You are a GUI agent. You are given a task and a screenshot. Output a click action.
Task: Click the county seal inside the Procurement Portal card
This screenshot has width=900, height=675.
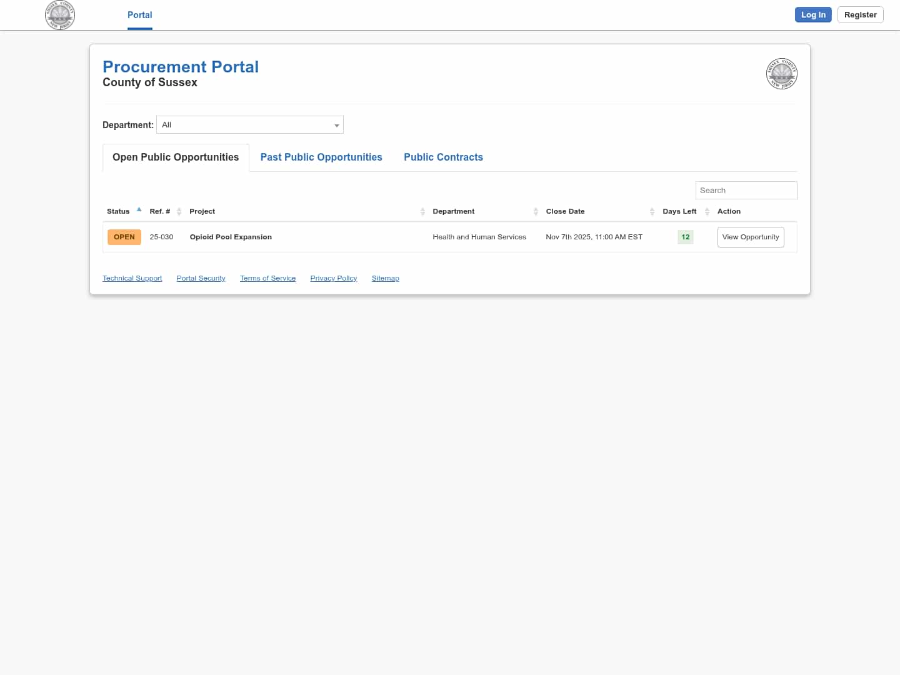[781, 73]
